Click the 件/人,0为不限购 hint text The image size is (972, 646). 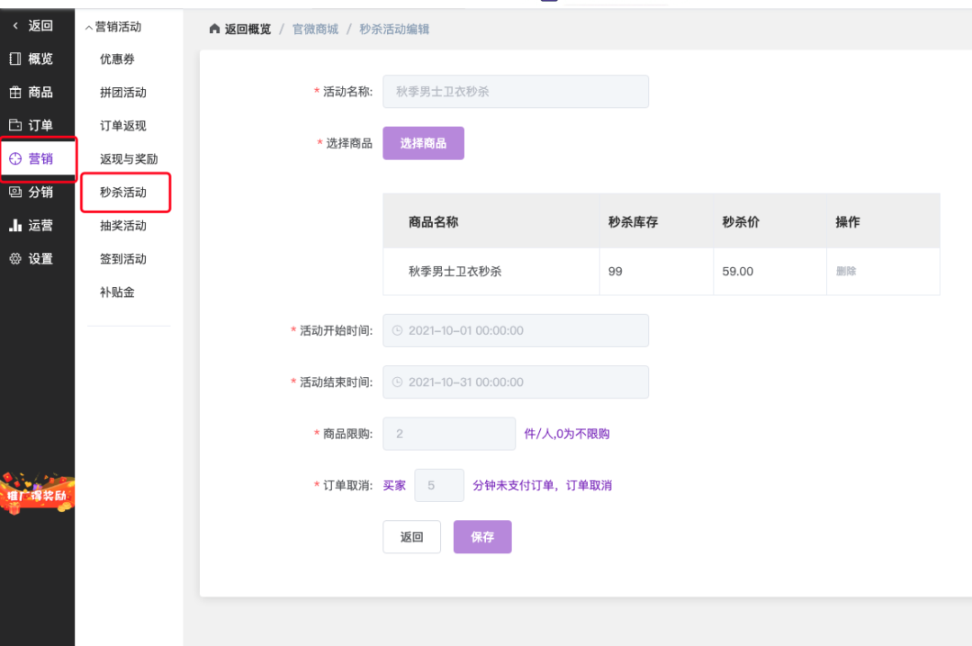point(567,434)
